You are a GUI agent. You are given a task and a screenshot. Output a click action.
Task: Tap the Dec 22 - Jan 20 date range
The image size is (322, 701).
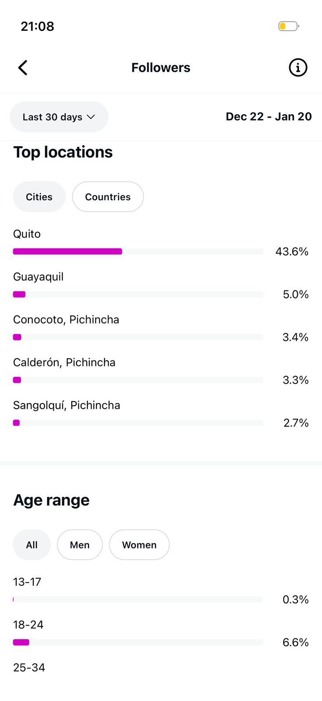point(269,117)
